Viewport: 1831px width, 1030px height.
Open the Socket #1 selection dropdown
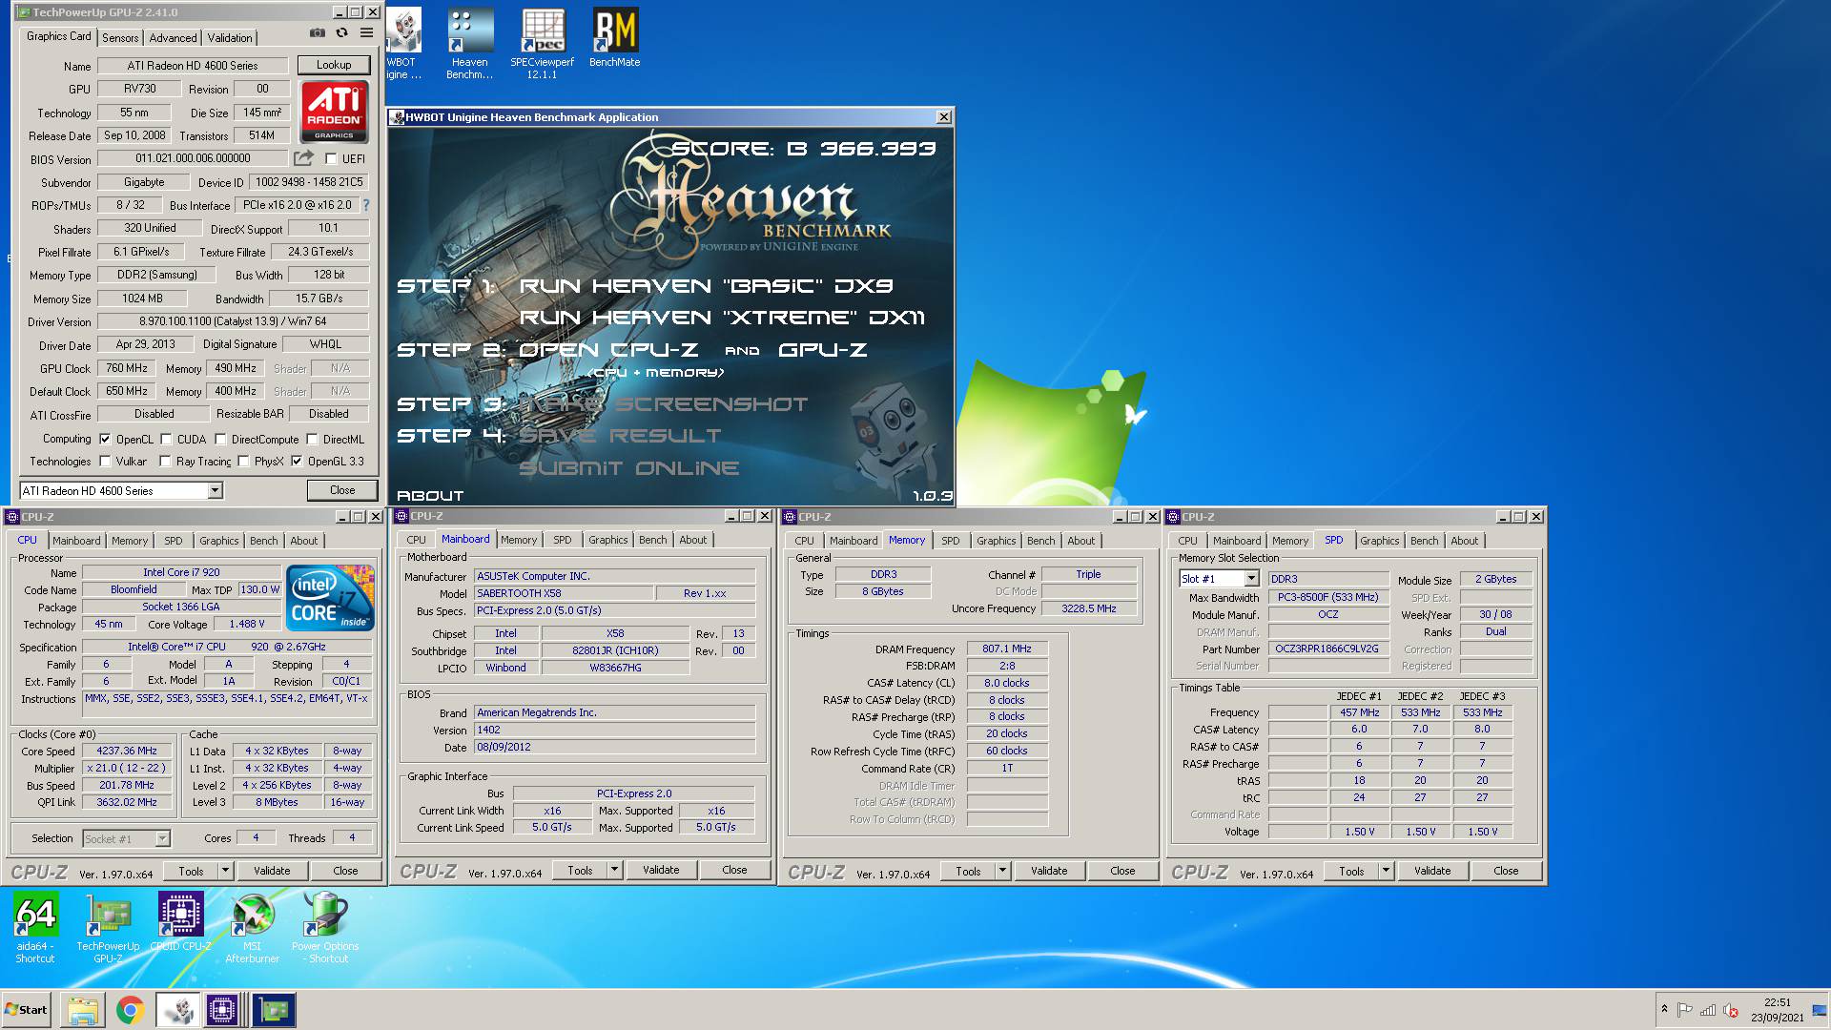click(x=162, y=838)
